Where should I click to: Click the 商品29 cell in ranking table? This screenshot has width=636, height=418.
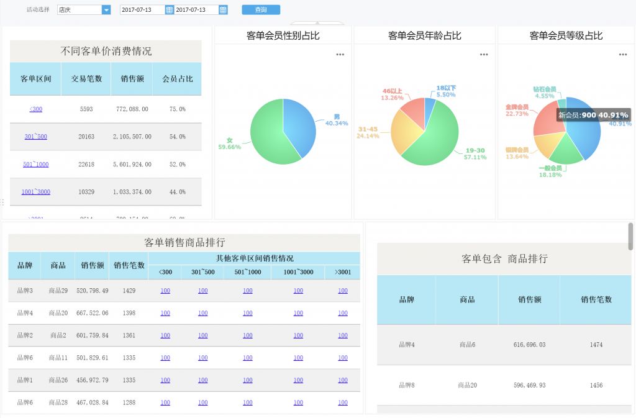[x=58, y=291]
